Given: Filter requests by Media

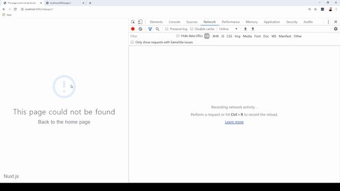Looking at the screenshot, I should coord(247,36).
